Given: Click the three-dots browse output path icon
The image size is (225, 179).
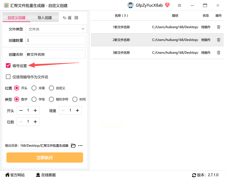Looking at the screenshot, I should click(x=80, y=146).
